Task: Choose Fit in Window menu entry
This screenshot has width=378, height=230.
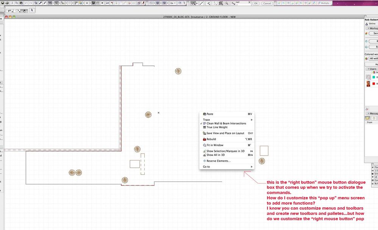Action: [x=226, y=145]
